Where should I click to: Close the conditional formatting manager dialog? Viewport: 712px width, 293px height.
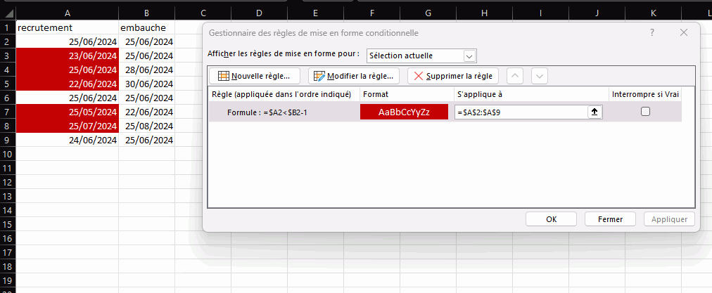point(684,32)
